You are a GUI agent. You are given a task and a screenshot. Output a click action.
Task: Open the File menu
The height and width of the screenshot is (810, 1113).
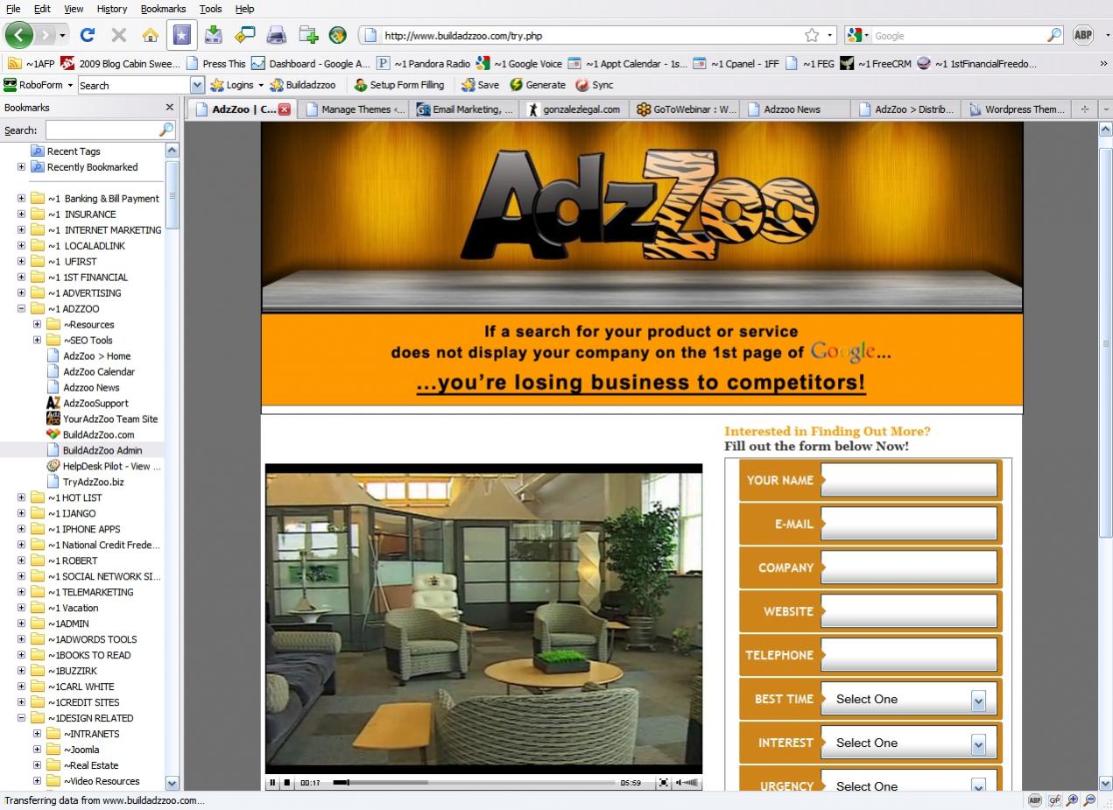coord(13,9)
